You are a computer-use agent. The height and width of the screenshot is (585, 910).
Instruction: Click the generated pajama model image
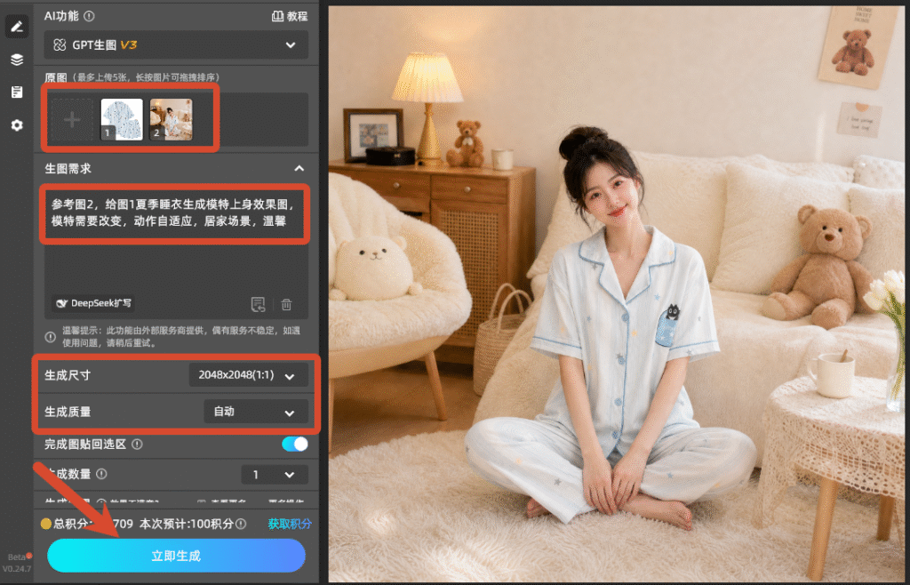click(617, 293)
